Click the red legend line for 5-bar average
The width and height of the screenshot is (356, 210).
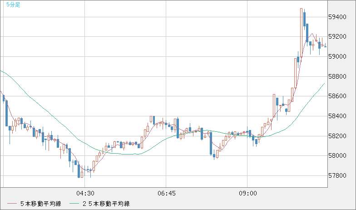(x=12, y=204)
